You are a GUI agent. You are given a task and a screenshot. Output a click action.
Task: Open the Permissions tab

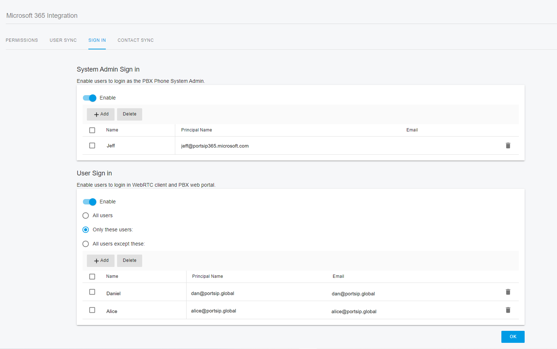[22, 40]
